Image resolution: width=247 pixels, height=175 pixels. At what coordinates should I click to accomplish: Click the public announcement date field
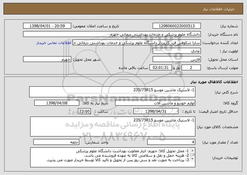[x=47, y=26]
